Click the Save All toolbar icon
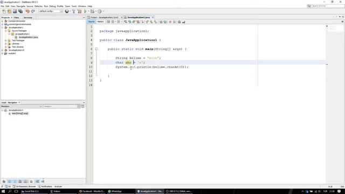The image size is (345, 194). tap(20, 11)
